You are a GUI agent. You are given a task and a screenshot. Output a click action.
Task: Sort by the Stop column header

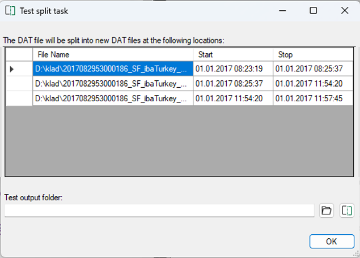(313, 54)
